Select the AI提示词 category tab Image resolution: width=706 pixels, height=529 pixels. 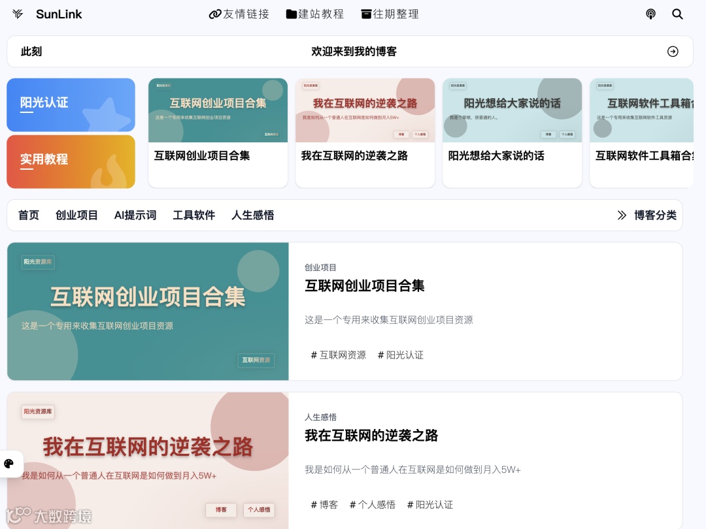click(x=135, y=215)
